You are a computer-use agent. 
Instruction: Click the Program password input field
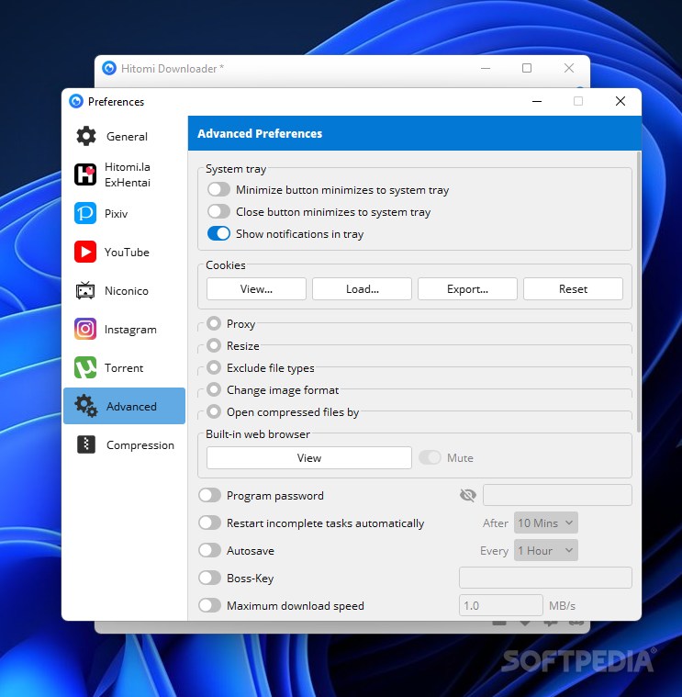557,495
